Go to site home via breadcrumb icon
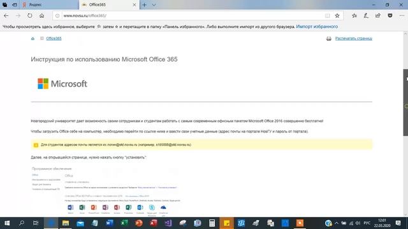The image size is (408, 229). point(33,38)
